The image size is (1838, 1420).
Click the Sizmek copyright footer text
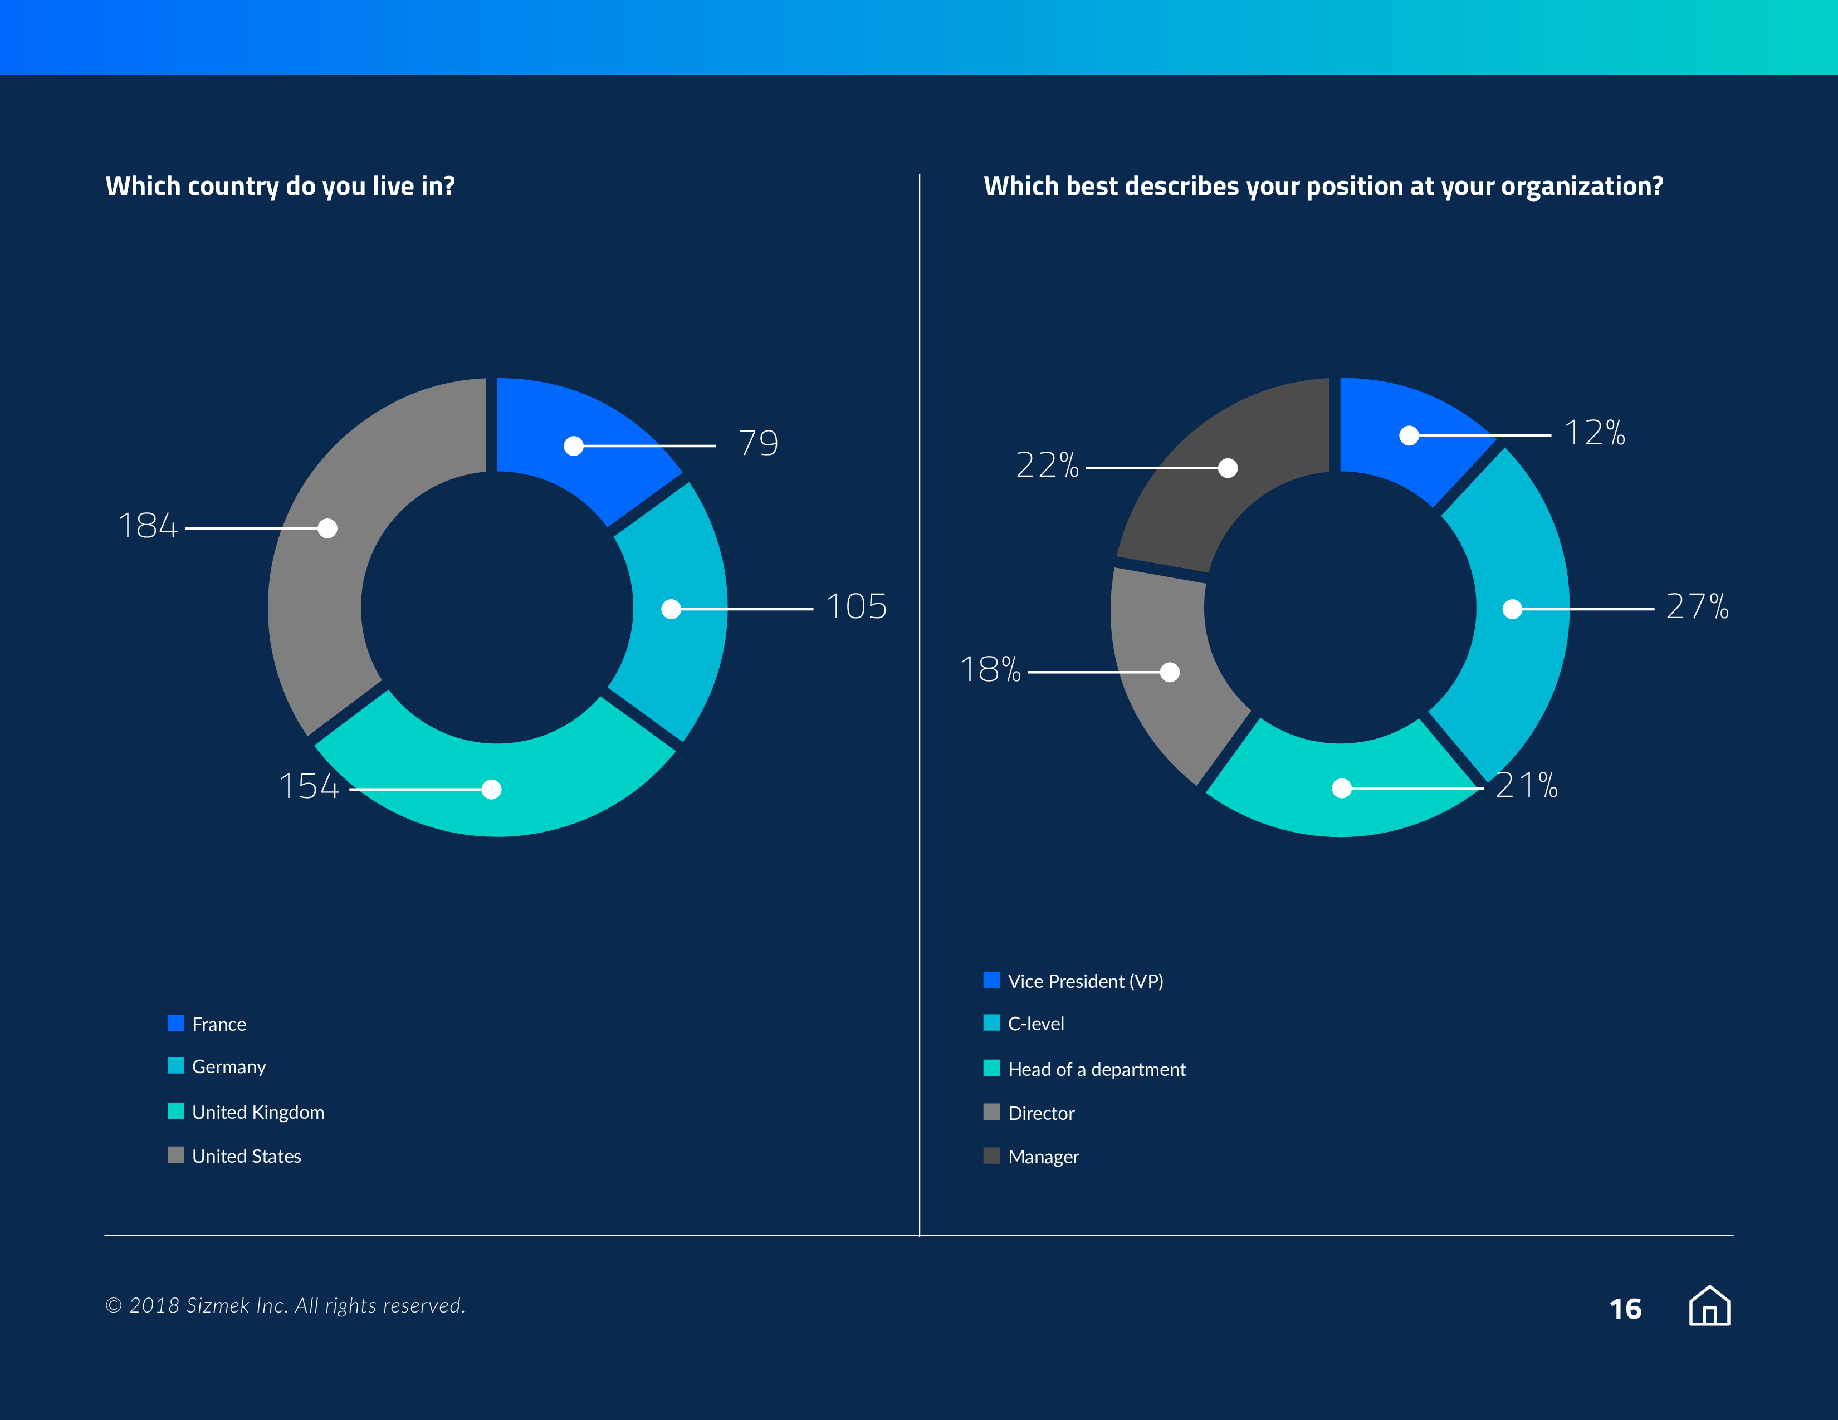tap(285, 1306)
